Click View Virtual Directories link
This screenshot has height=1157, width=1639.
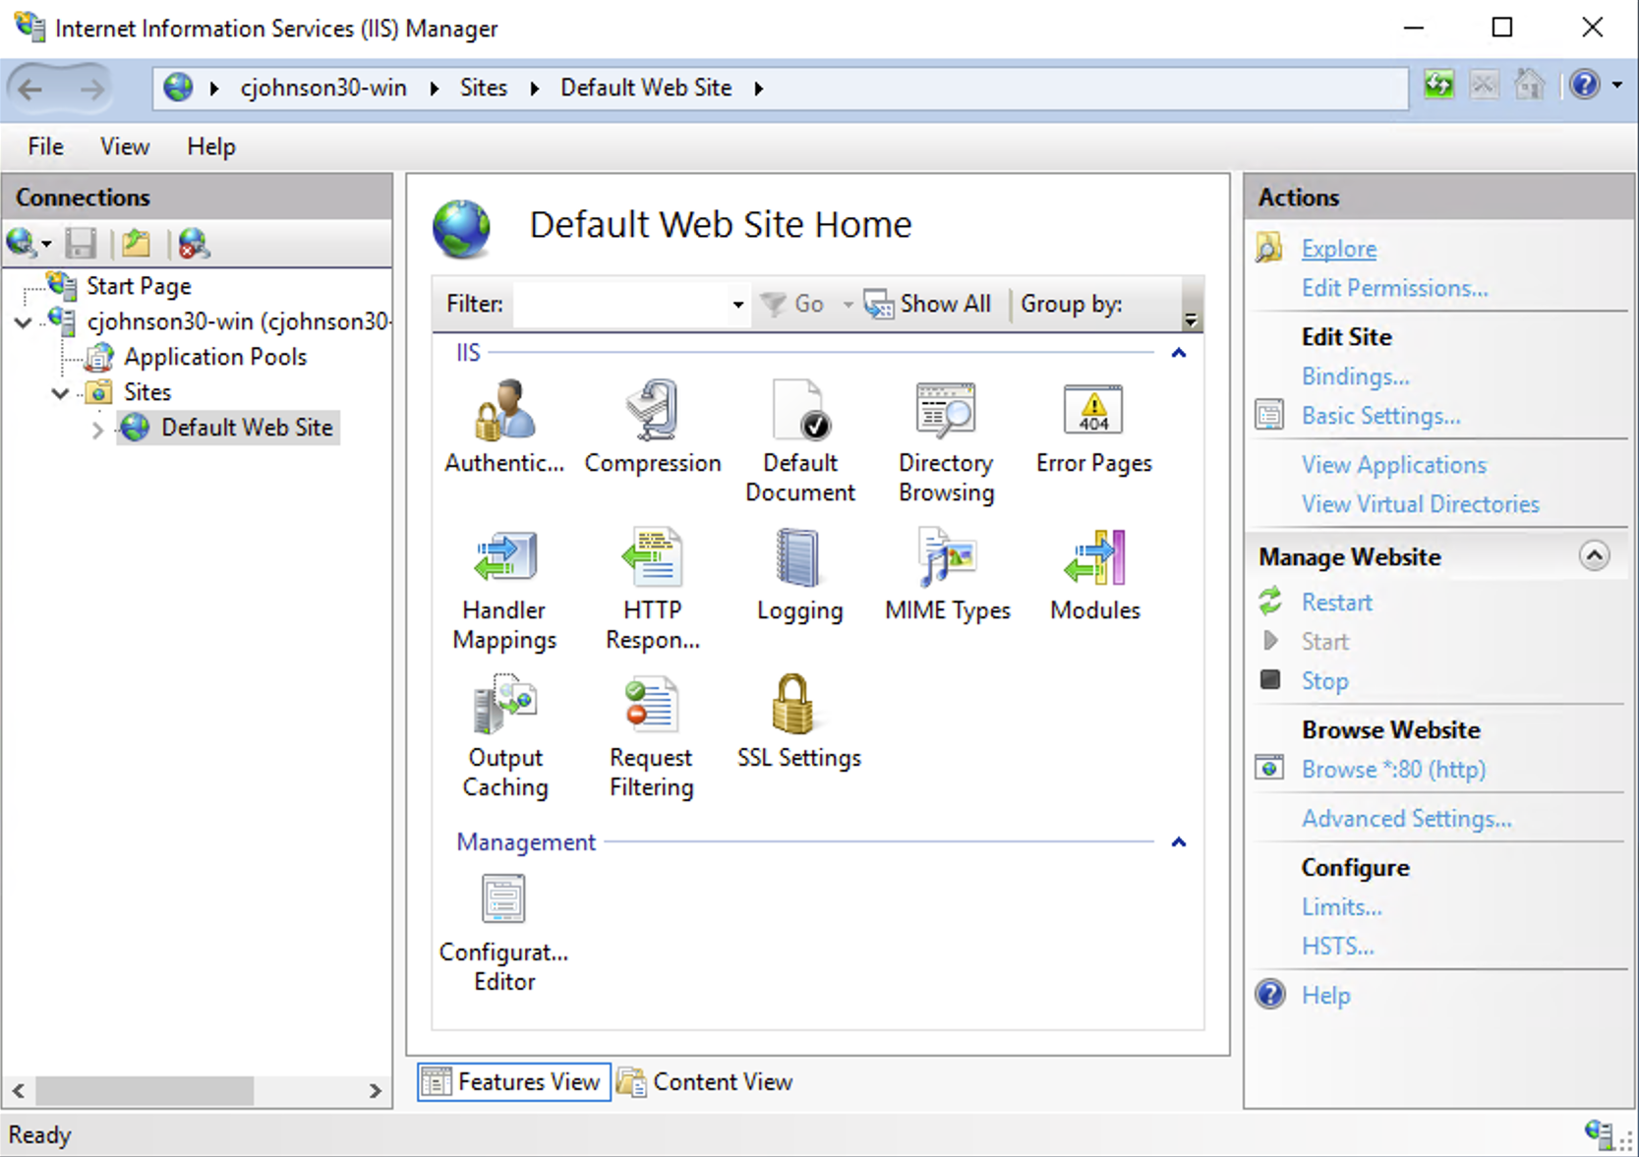1420,504
